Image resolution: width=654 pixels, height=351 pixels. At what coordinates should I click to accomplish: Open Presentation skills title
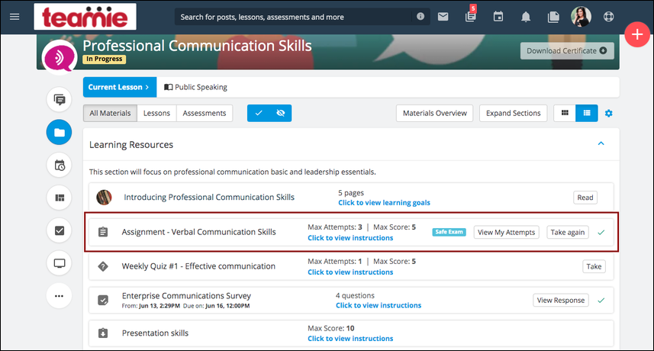click(155, 333)
